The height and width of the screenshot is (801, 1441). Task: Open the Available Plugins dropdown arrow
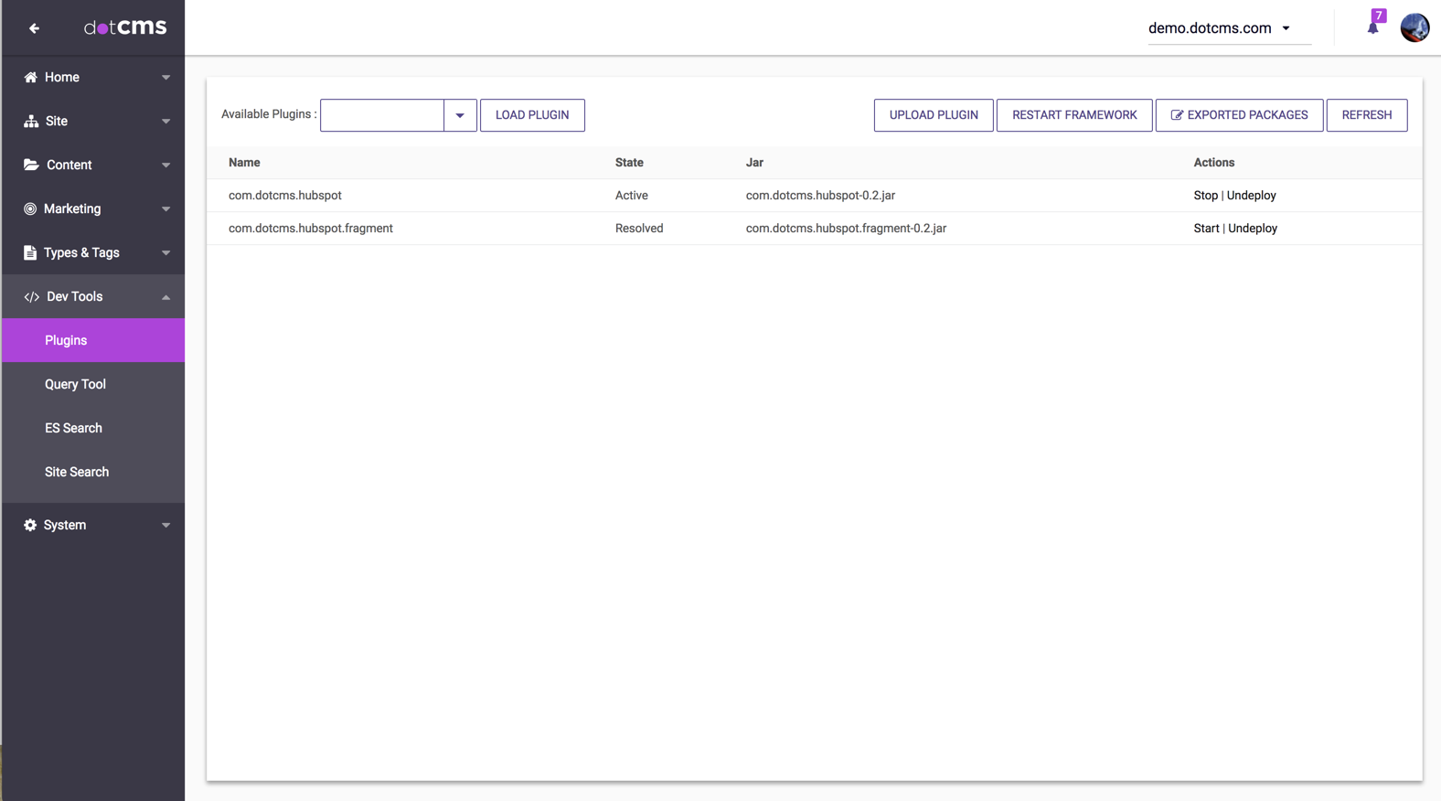coord(460,115)
